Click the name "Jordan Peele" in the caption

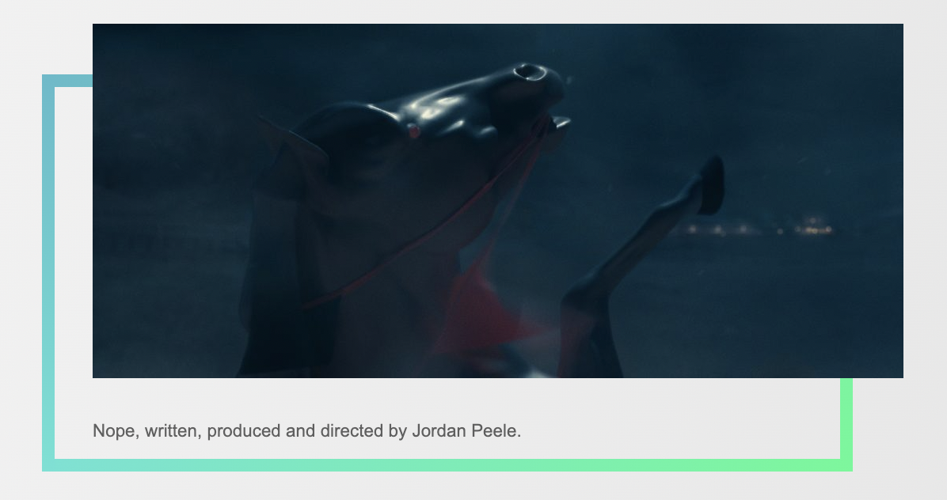coord(466,430)
